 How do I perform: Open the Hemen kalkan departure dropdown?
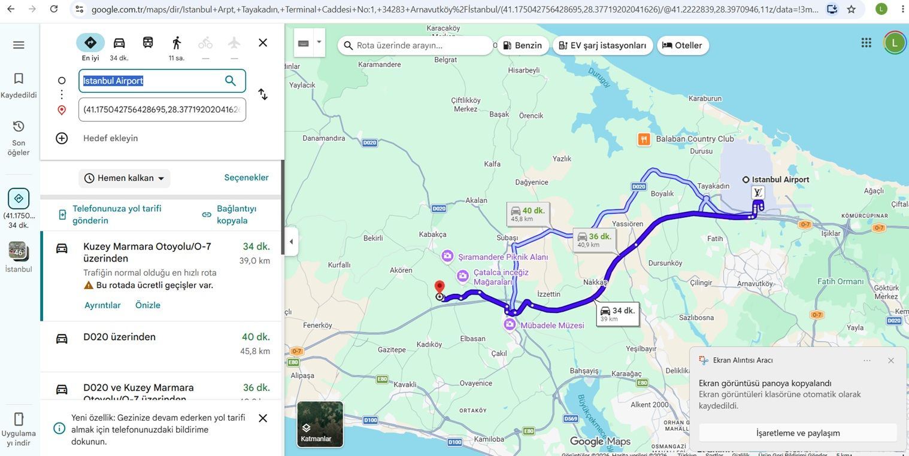[125, 178]
